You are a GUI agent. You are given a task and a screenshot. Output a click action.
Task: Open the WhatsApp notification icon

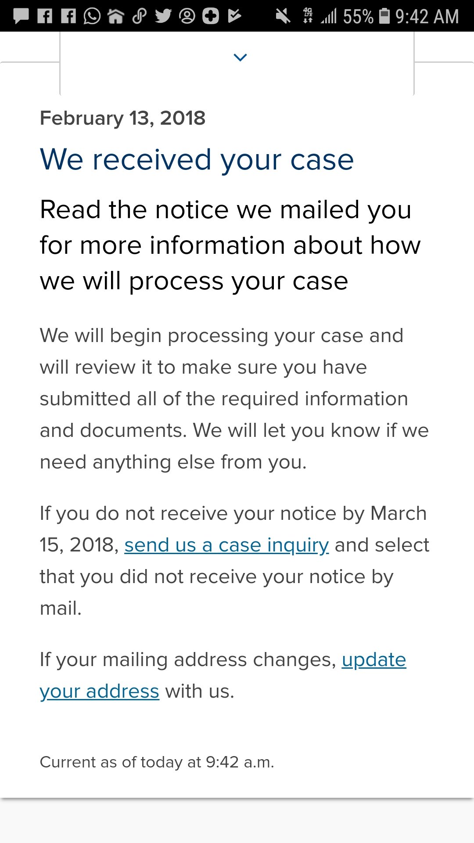[x=92, y=16]
